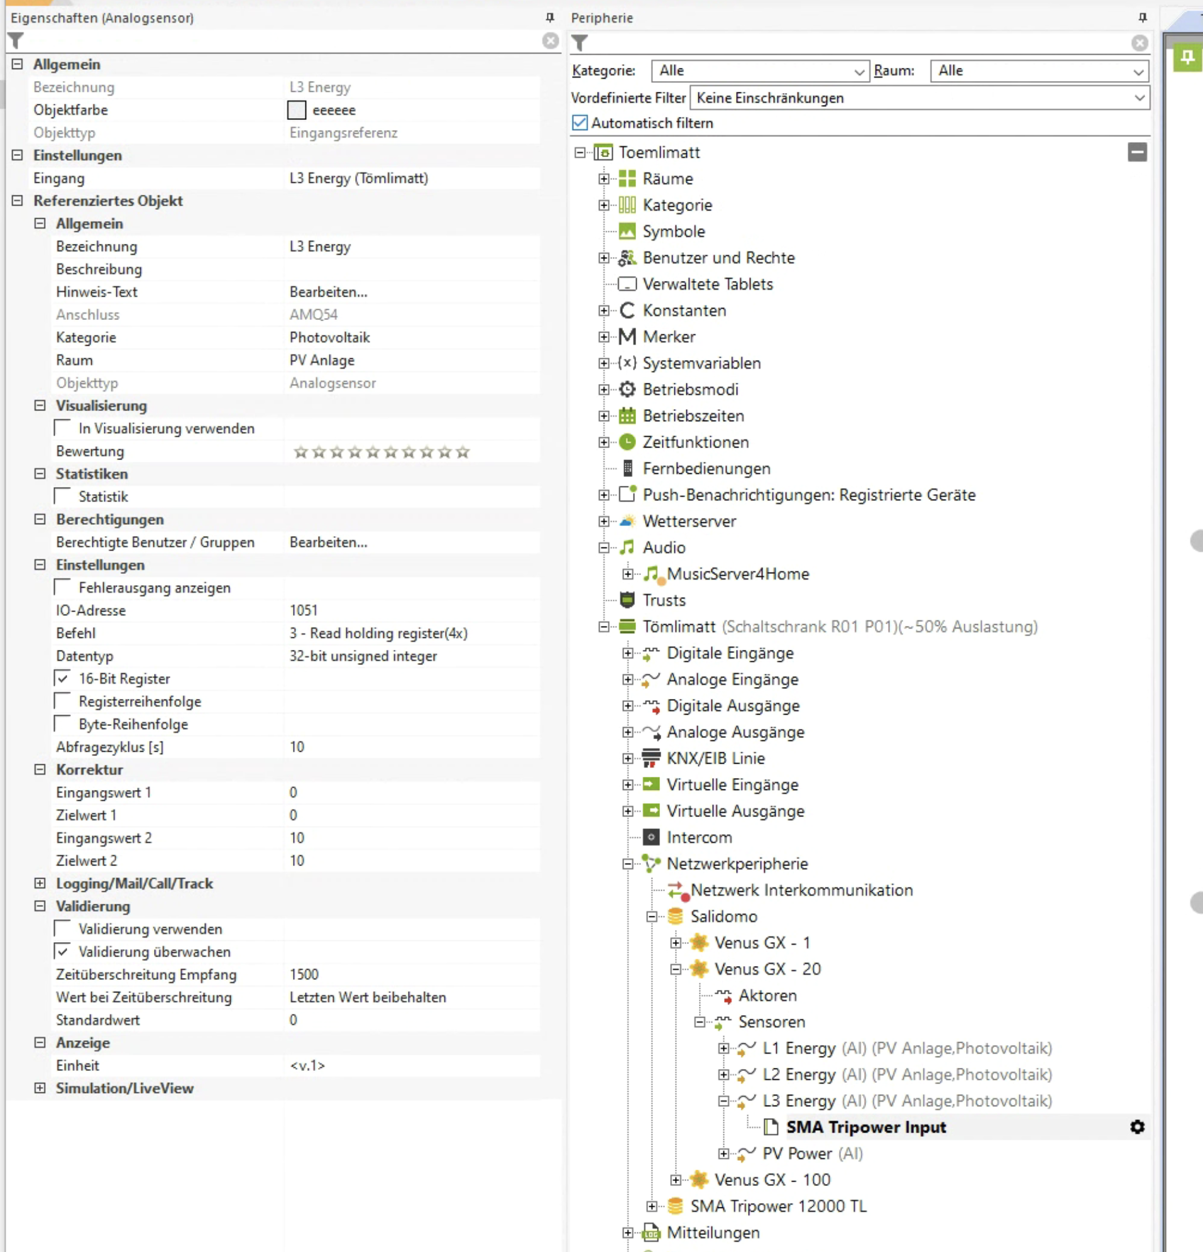Clear the Peripherie filter with the X icon
The height and width of the screenshot is (1252, 1203).
pos(1139,43)
